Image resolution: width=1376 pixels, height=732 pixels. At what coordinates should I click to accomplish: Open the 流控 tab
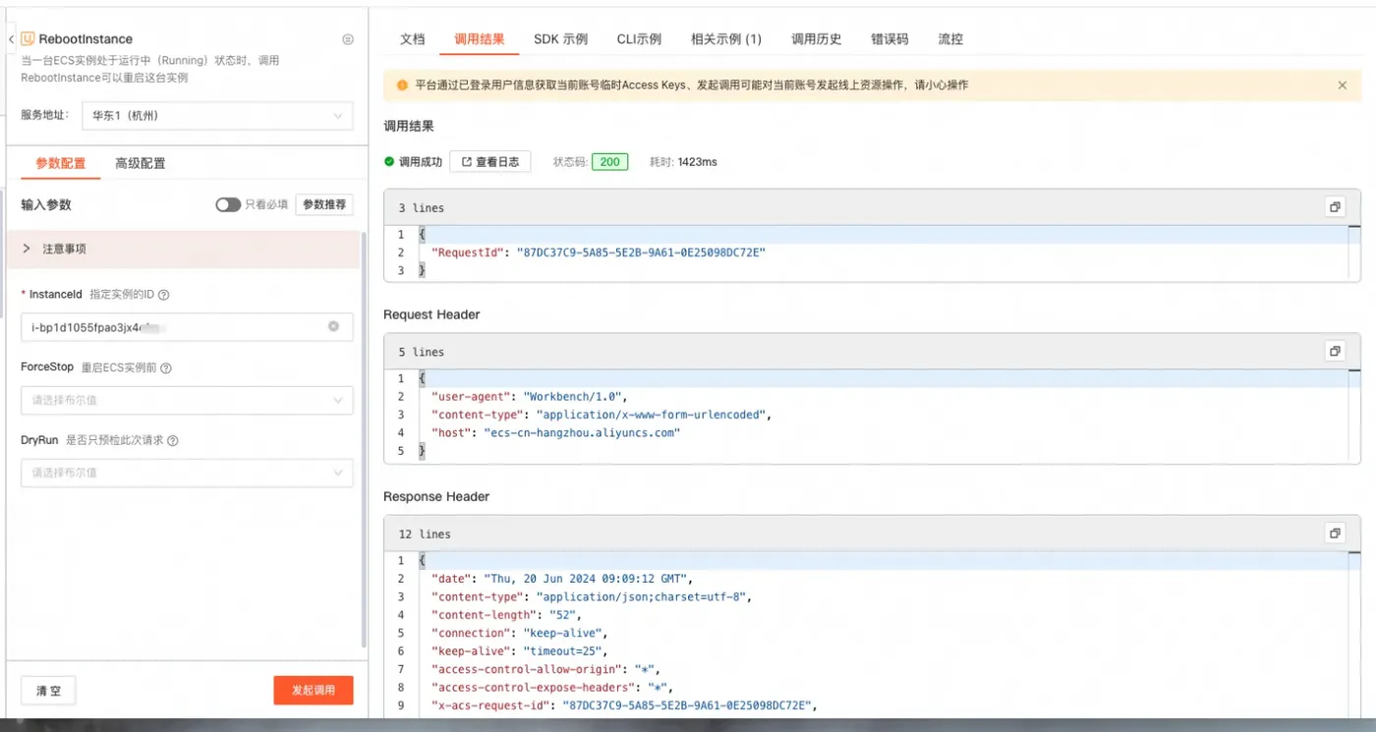coord(950,39)
